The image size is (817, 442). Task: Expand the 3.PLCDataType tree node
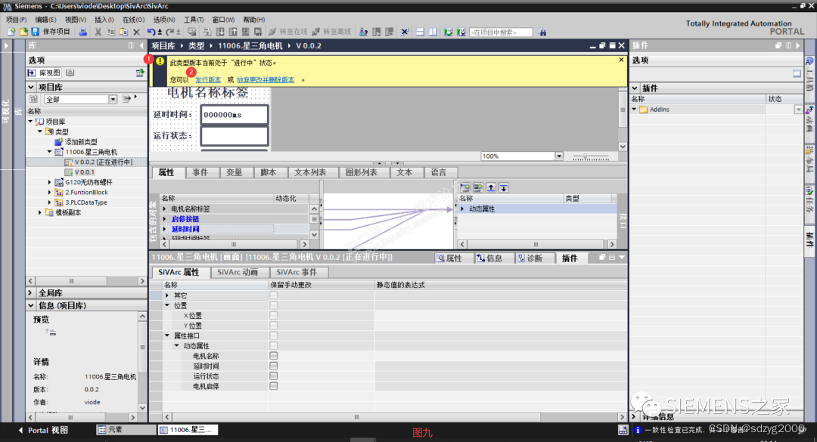point(49,202)
